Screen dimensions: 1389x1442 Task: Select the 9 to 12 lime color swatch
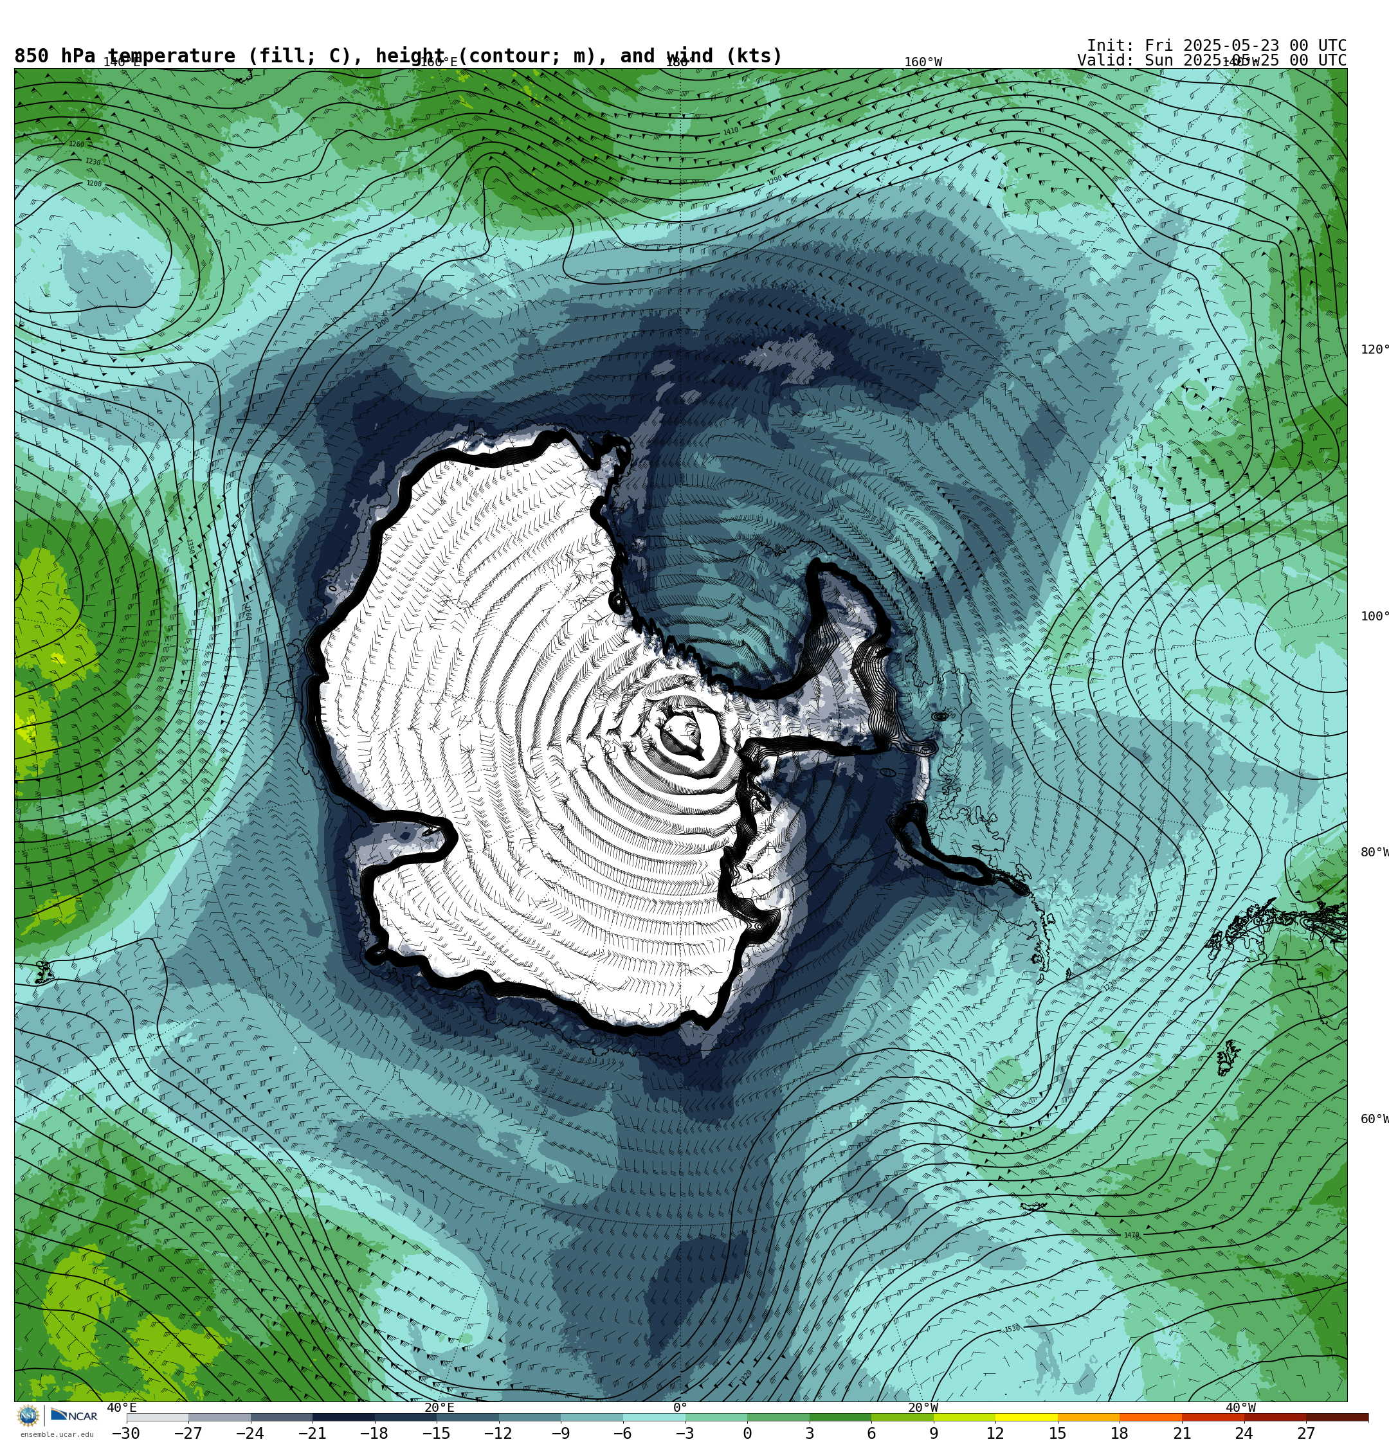tap(965, 1417)
